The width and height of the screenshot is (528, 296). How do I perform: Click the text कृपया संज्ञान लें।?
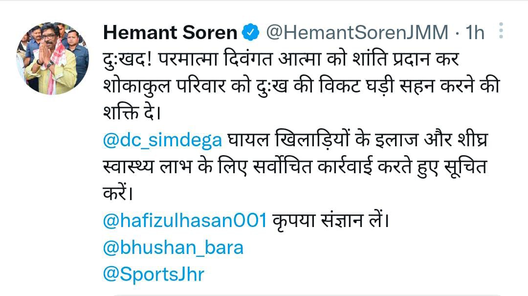pyautogui.click(x=330, y=221)
